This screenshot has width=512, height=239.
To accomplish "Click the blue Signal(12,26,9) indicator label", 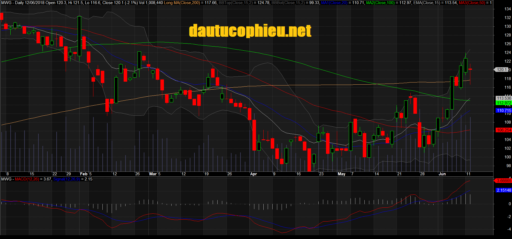I will coord(67,179).
